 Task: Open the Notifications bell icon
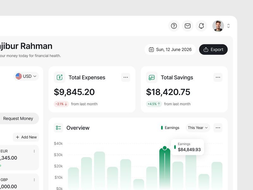coord(201,26)
